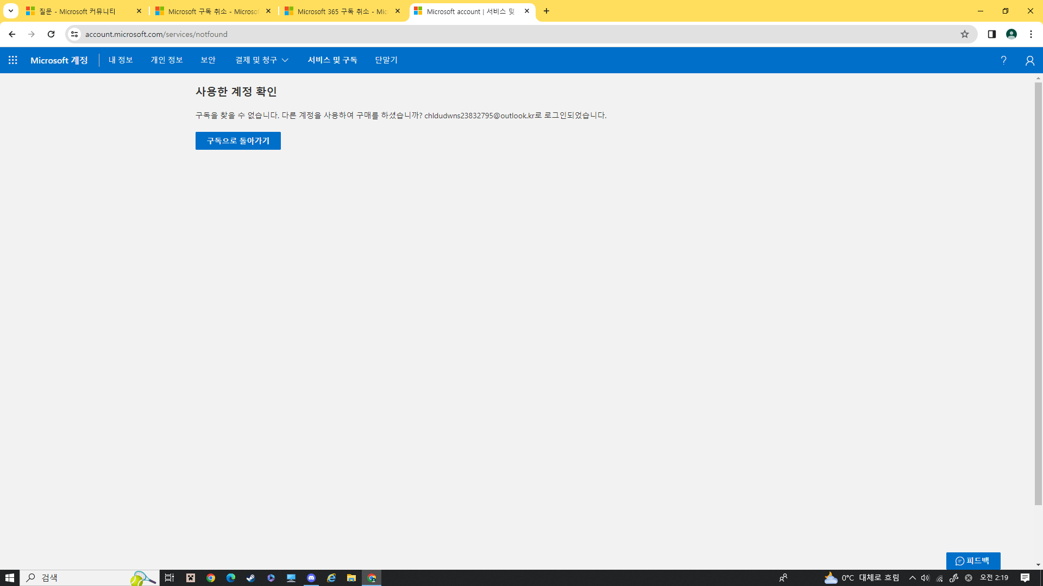Click the Windows taskbar 검색 search box
The image size is (1043, 586).
[90, 578]
